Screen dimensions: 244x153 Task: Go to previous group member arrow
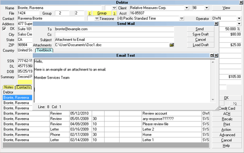tap(89, 13)
